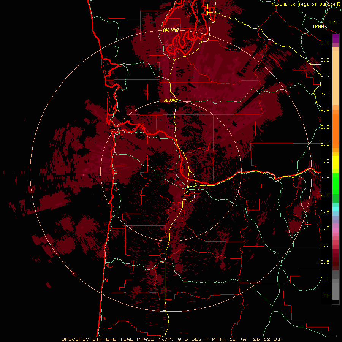
Task: Click the SPECIFIC DIFFERENTIAL PHASE (KDP) caption
Action: point(118,339)
